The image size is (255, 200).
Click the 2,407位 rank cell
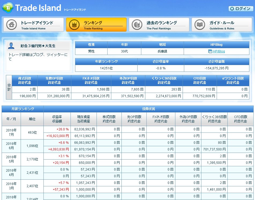(32, 186)
